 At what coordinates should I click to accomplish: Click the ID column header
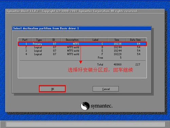(54, 40)
